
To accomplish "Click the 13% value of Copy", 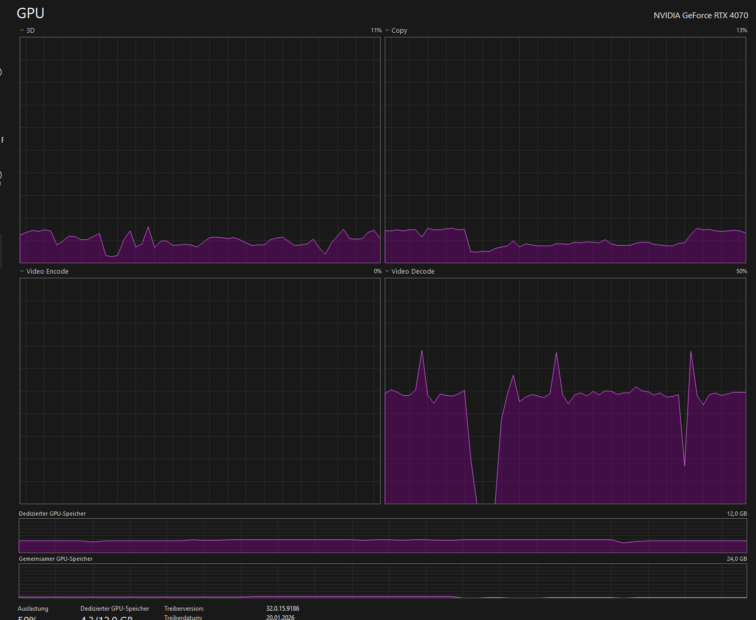I will tap(741, 31).
